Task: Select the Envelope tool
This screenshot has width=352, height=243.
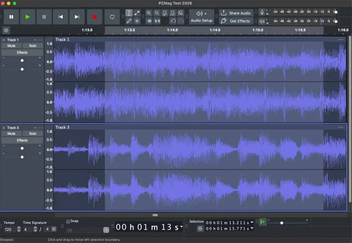Action: point(137,13)
